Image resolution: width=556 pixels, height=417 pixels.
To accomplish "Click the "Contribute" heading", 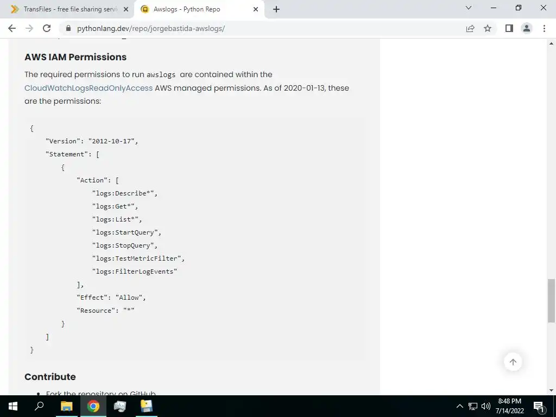I will tap(50, 377).
